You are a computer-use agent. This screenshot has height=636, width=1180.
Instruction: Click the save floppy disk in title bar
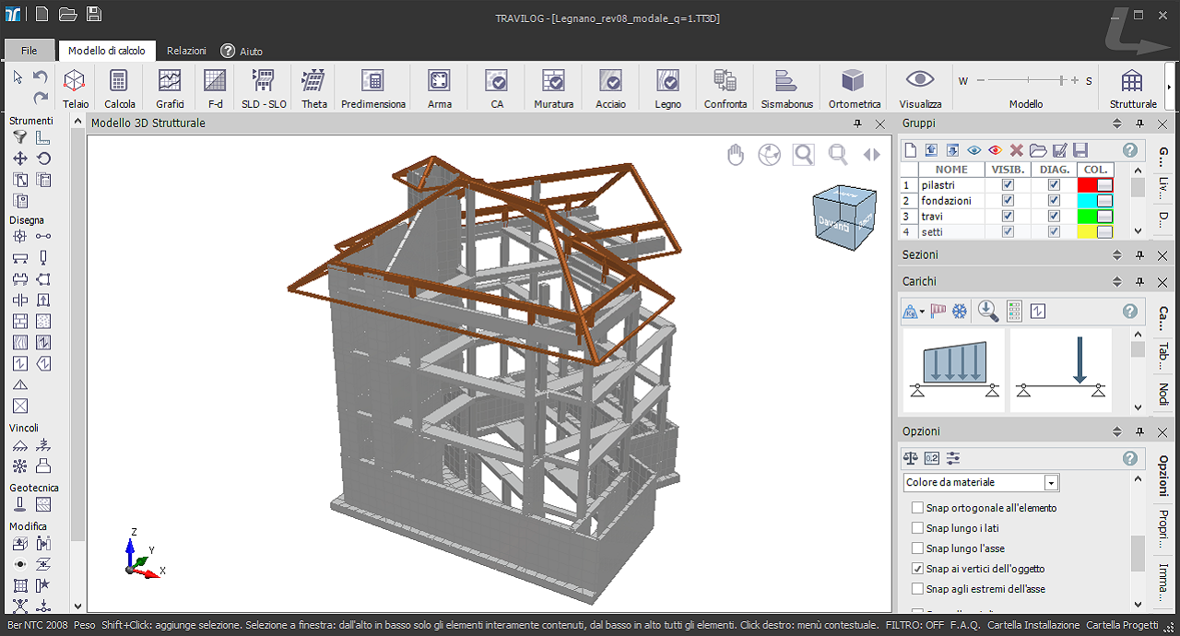coord(94,14)
